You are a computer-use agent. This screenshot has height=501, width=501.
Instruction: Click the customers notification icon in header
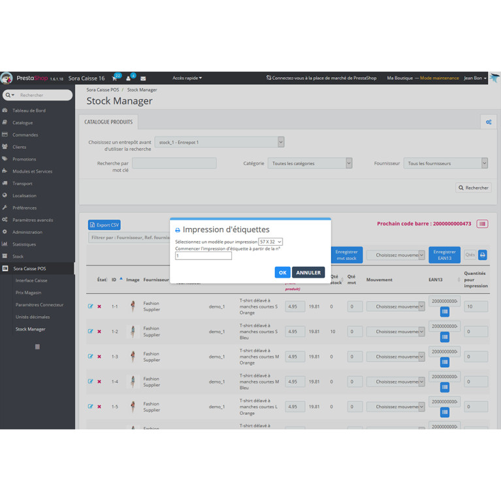(x=129, y=78)
